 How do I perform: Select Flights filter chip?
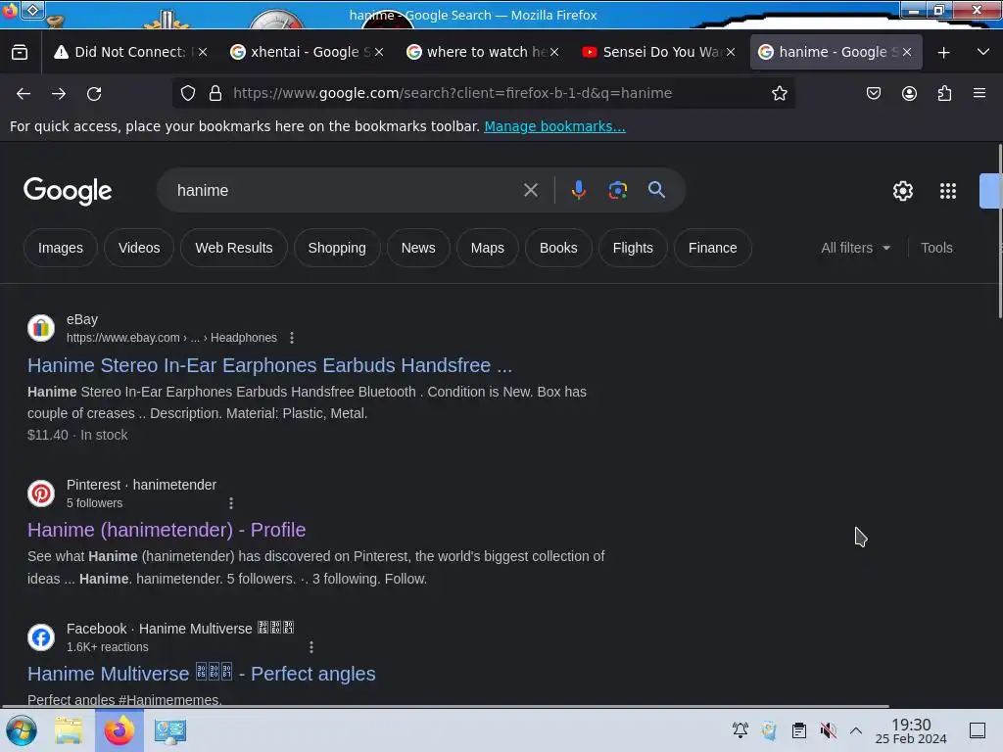coord(633,248)
